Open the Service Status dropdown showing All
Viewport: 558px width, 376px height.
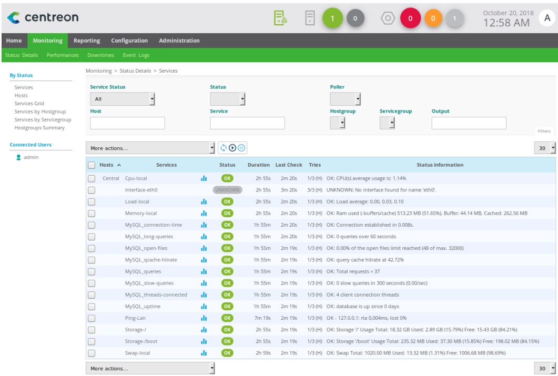coord(123,99)
